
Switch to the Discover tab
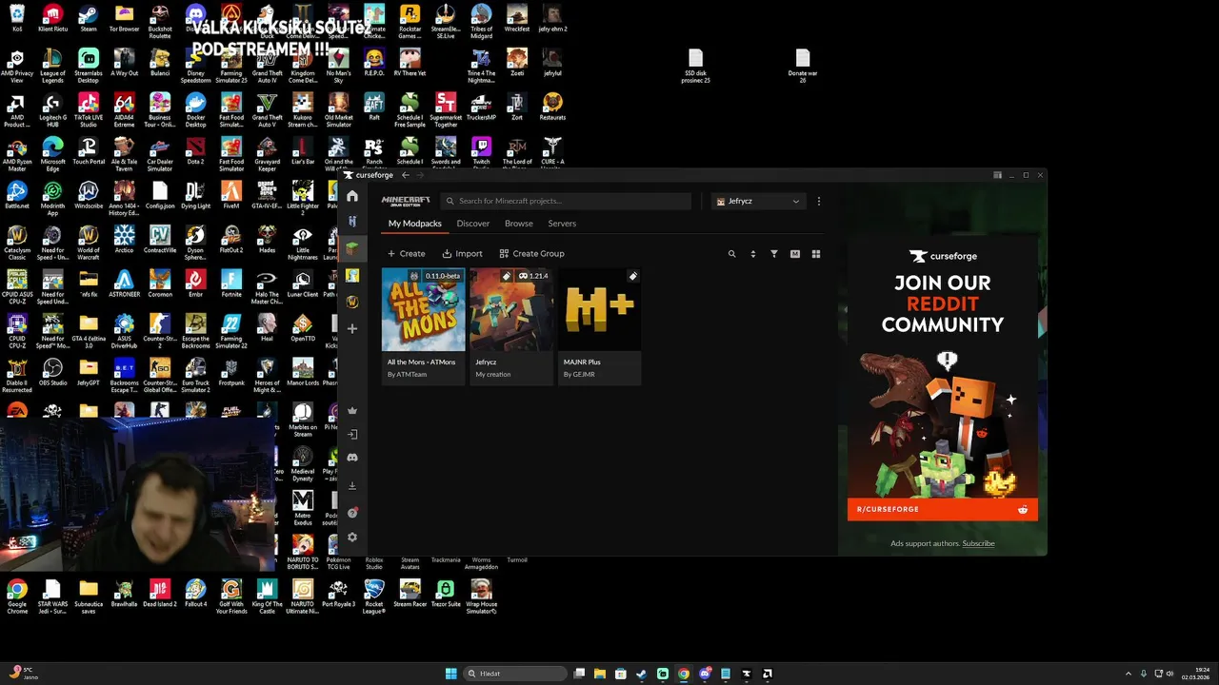coord(473,224)
